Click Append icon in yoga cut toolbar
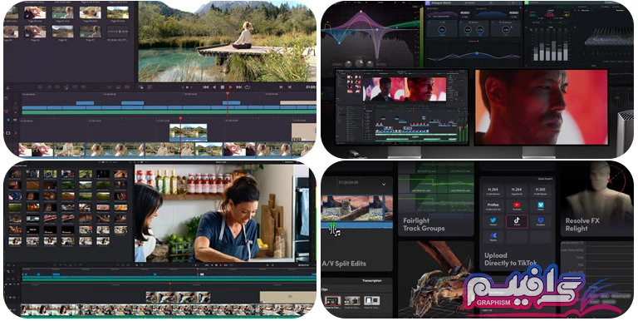 (x=49, y=86)
